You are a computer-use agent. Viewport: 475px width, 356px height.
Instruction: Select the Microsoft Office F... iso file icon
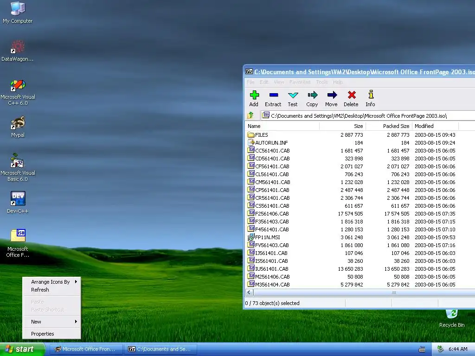pyautogui.click(x=18, y=235)
